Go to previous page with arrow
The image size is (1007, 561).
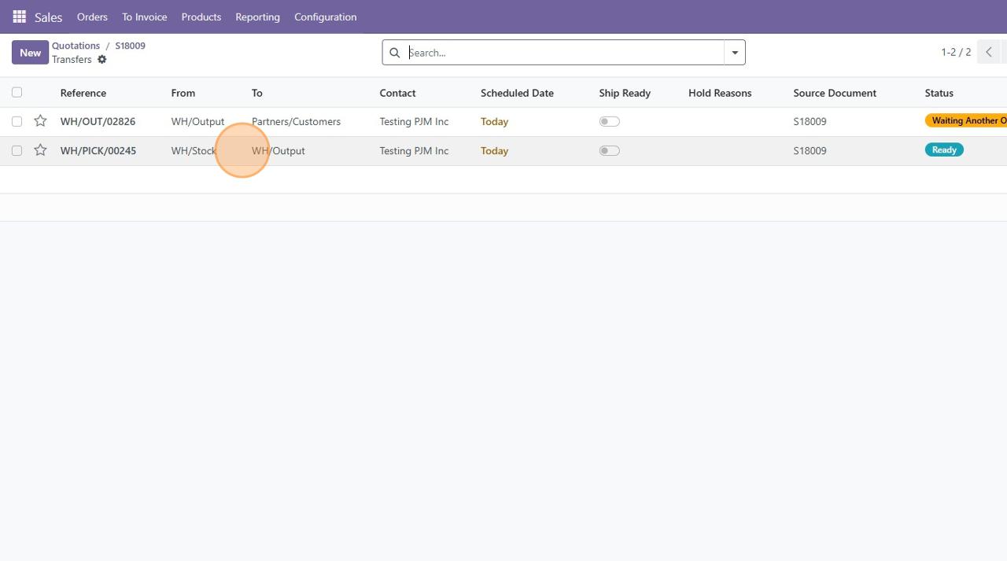989,53
